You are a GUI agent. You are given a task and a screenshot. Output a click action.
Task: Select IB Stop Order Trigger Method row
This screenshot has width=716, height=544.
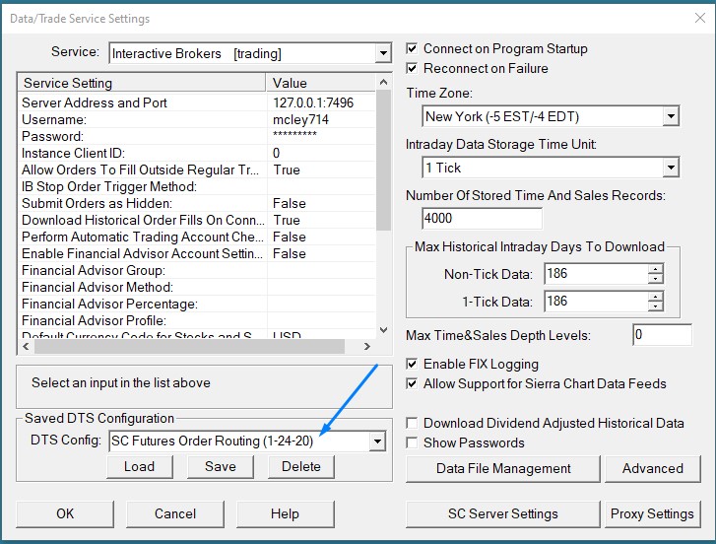coord(197,186)
